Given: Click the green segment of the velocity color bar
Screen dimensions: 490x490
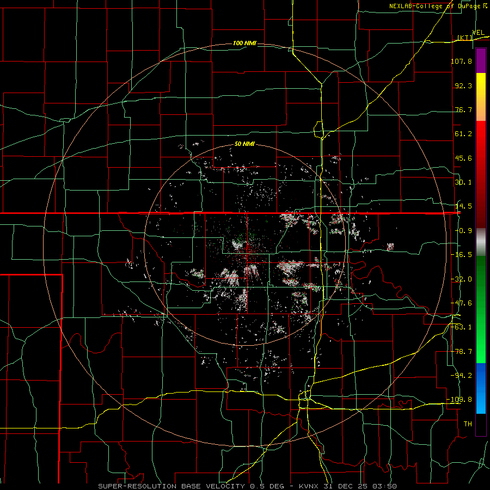Looking at the screenshot, I should pyautogui.click(x=481, y=309).
